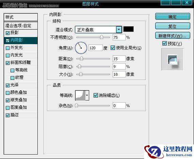Screen dimensions: 194x159
Task: Open the black shadow color swatch
Action: pos(129,29)
